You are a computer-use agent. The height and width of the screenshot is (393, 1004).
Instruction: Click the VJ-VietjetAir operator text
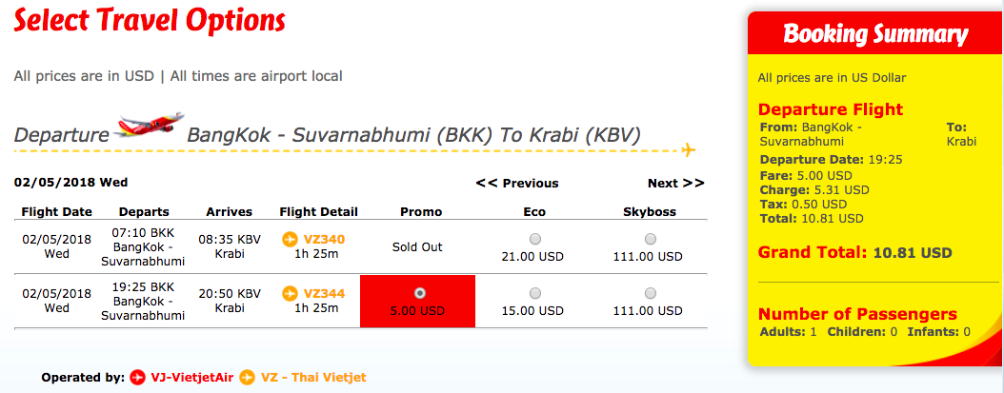[x=192, y=378]
